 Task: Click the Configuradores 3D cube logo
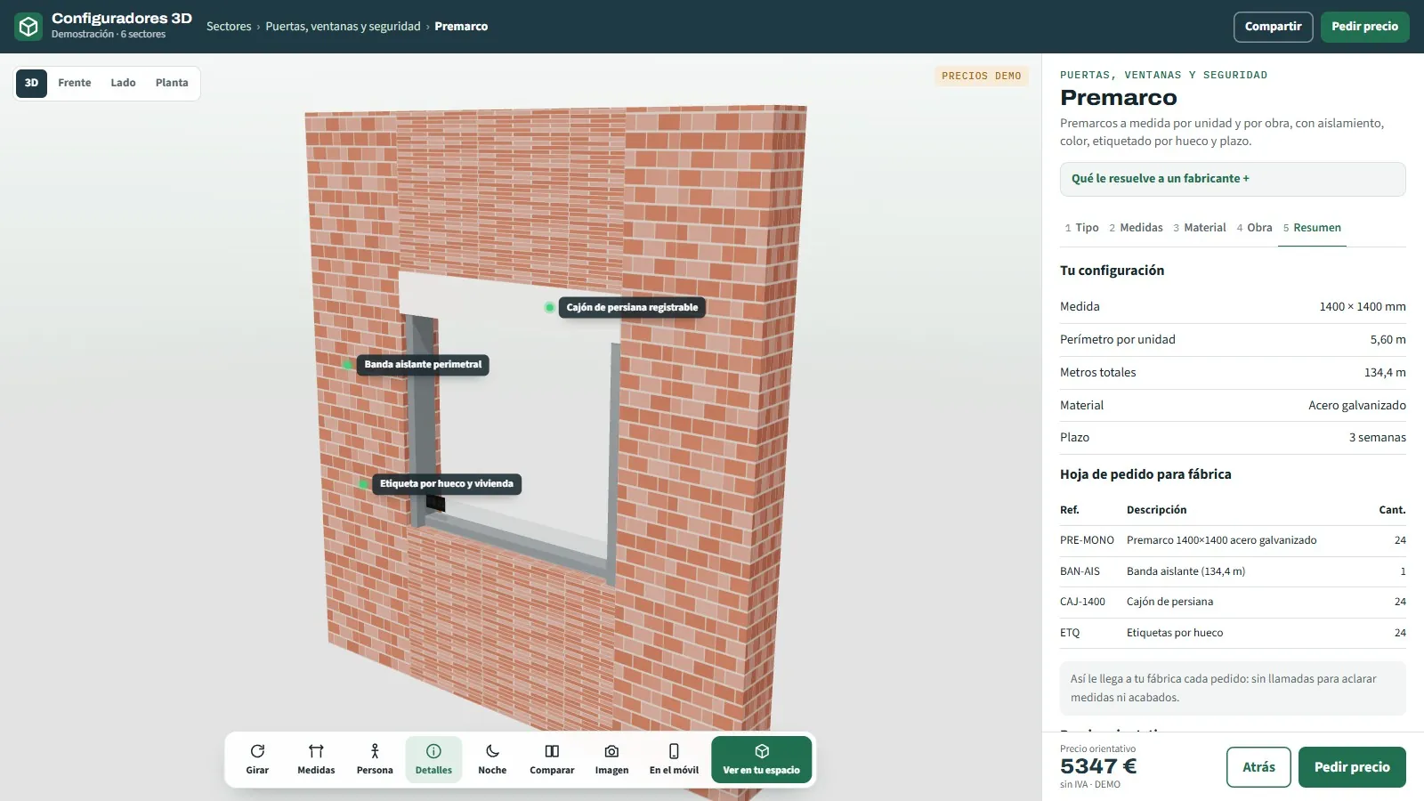(x=28, y=27)
